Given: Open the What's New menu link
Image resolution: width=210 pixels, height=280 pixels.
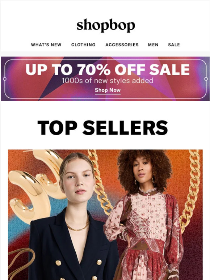Looking at the screenshot, I should pyautogui.click(x=46, y=44).
